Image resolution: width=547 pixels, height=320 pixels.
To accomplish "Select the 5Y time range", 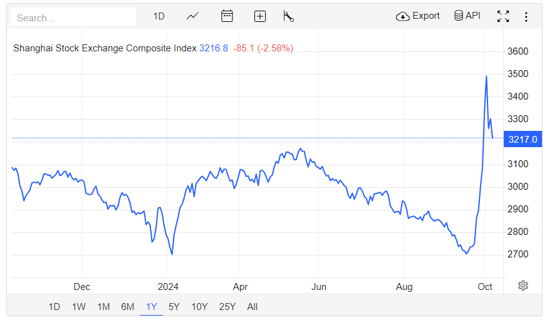I will [174, 306].
